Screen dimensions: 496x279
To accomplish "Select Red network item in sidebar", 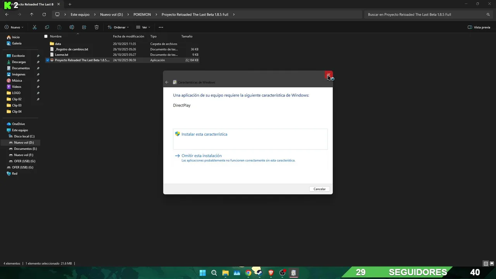I will pyautogui.click(x=15, y=174).
